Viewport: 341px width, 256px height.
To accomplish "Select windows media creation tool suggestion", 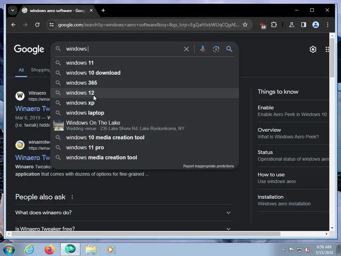I will [x=145, y=158].
